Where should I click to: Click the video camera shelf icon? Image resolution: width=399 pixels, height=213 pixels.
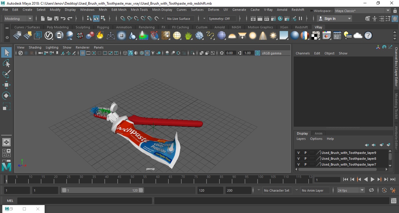(x=80, y=36)
